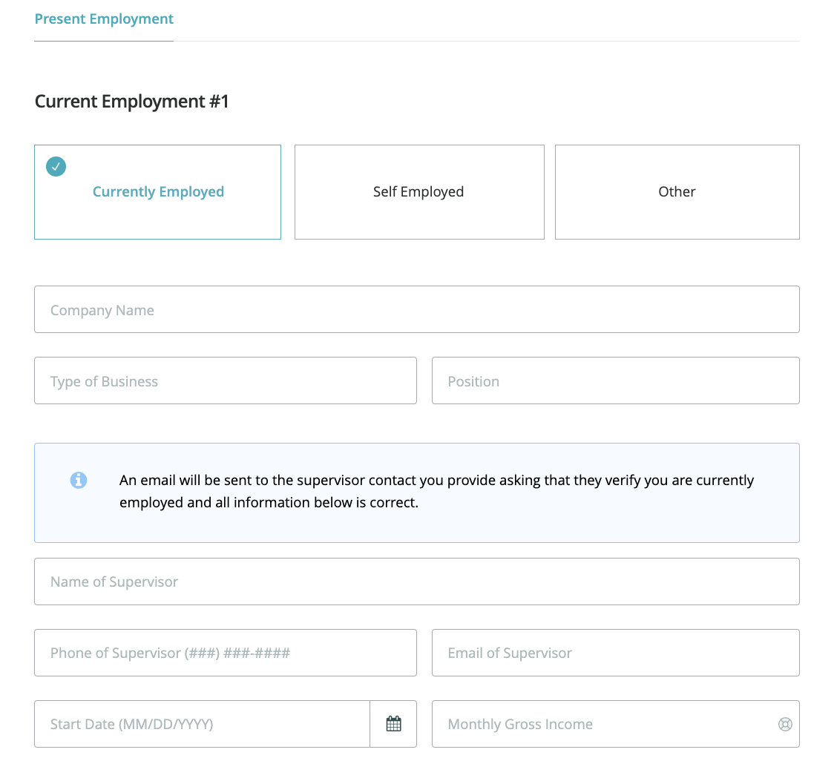
Task: Focus the Position input box
Action: click(615, 380)
